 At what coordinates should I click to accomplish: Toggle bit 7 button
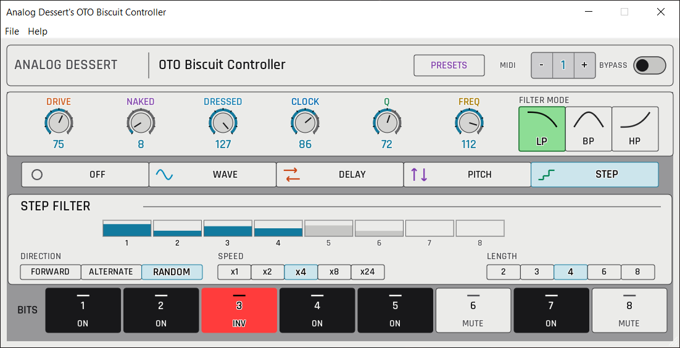click(x=551, y=310)
